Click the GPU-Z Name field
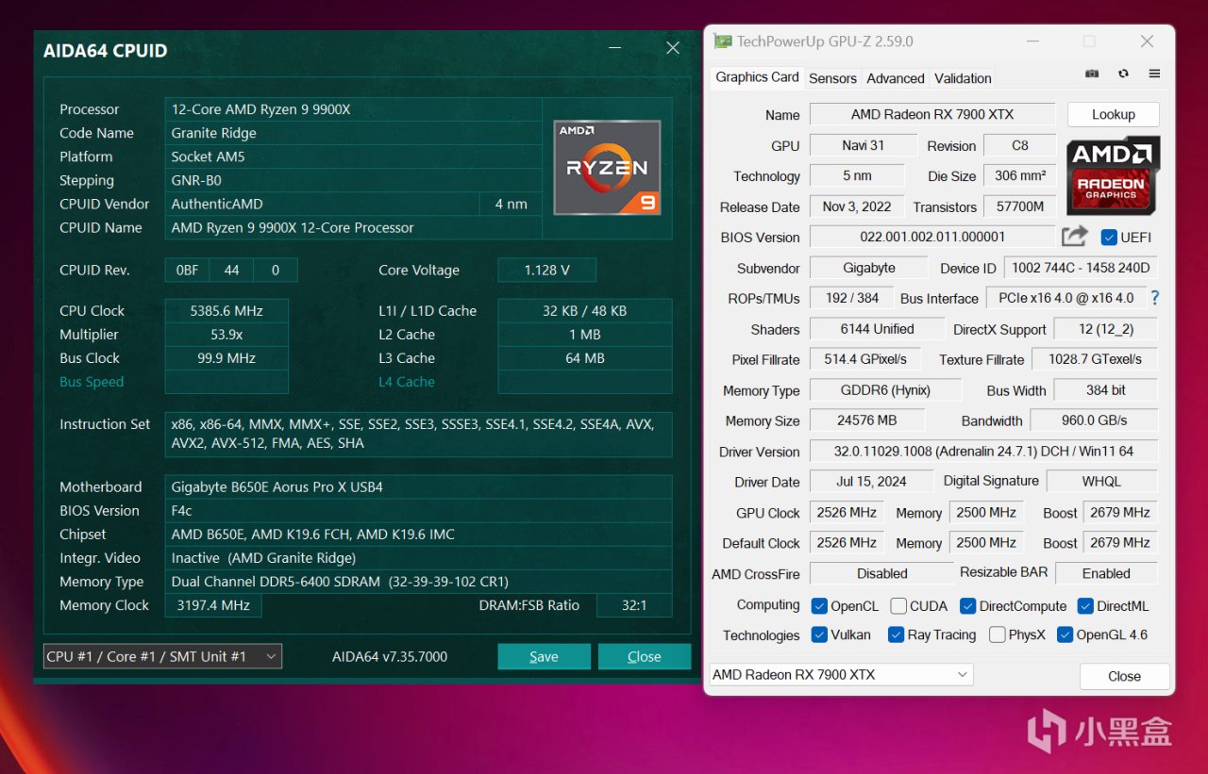The height and width of the screenshot is (774, 1208). click(x=932, y=114)
